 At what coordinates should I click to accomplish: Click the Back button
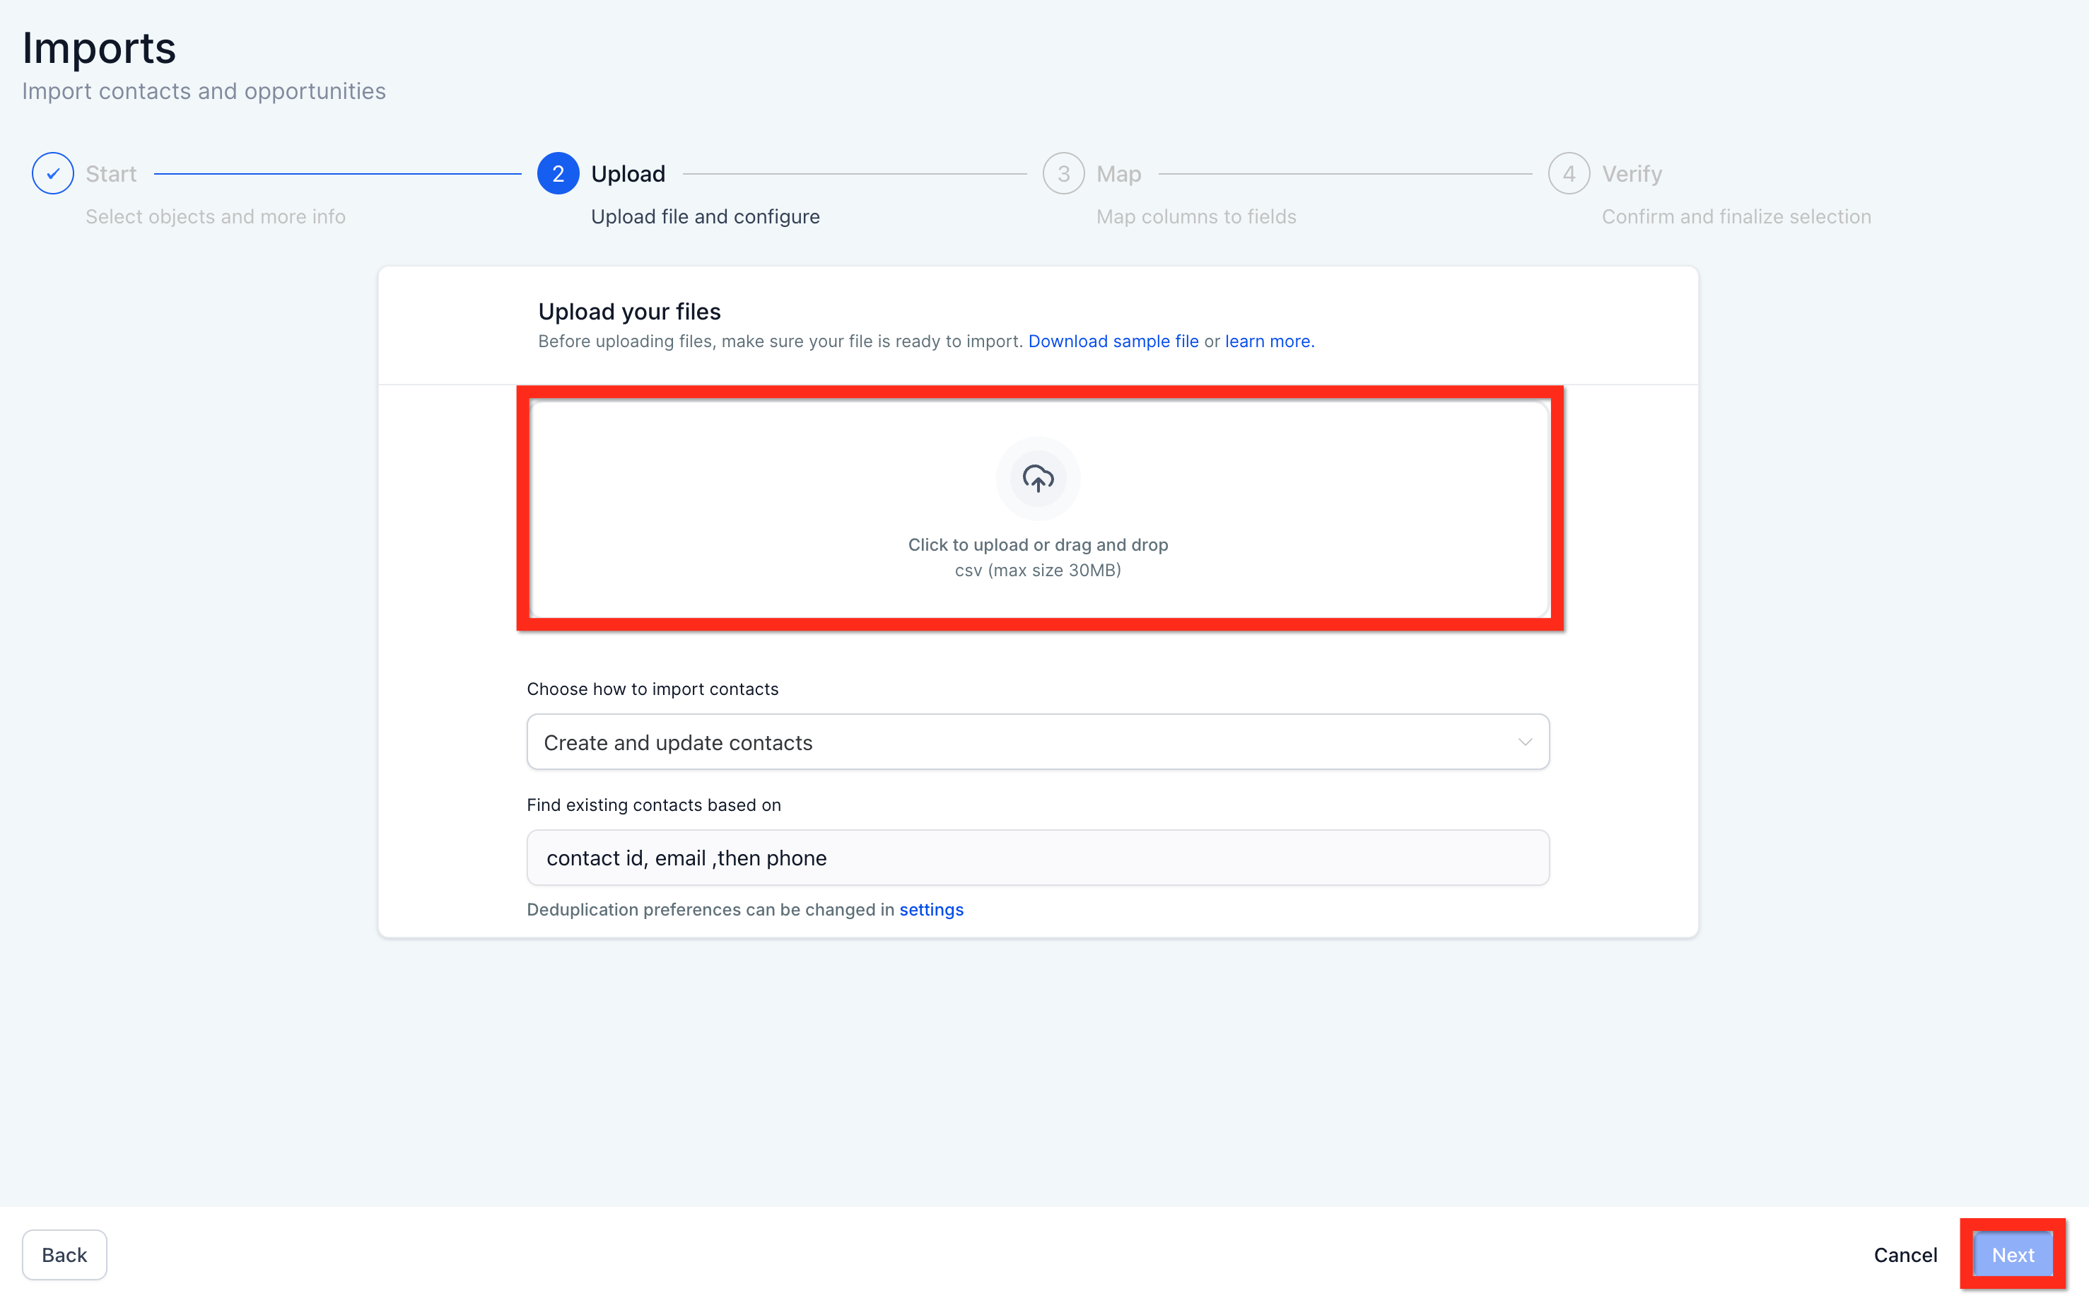64,1254
